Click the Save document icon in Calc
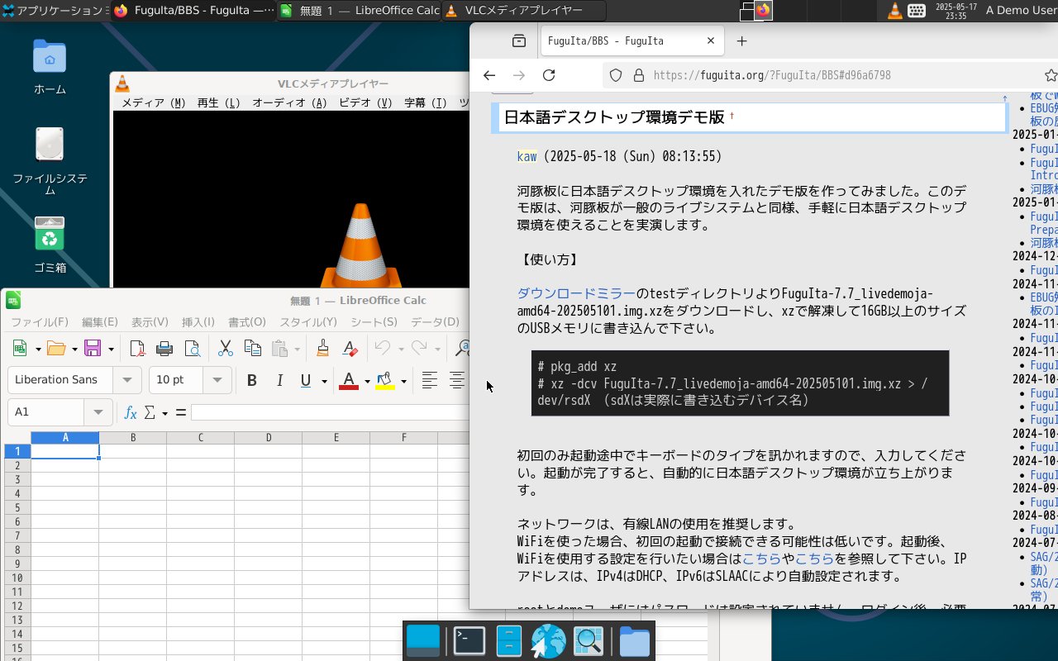Viewport: 1058px width, 661px height. click(x=93, y=349)
